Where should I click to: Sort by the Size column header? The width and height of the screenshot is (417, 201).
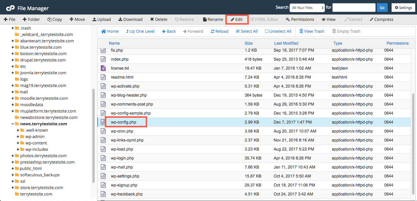tap(249, 43)
